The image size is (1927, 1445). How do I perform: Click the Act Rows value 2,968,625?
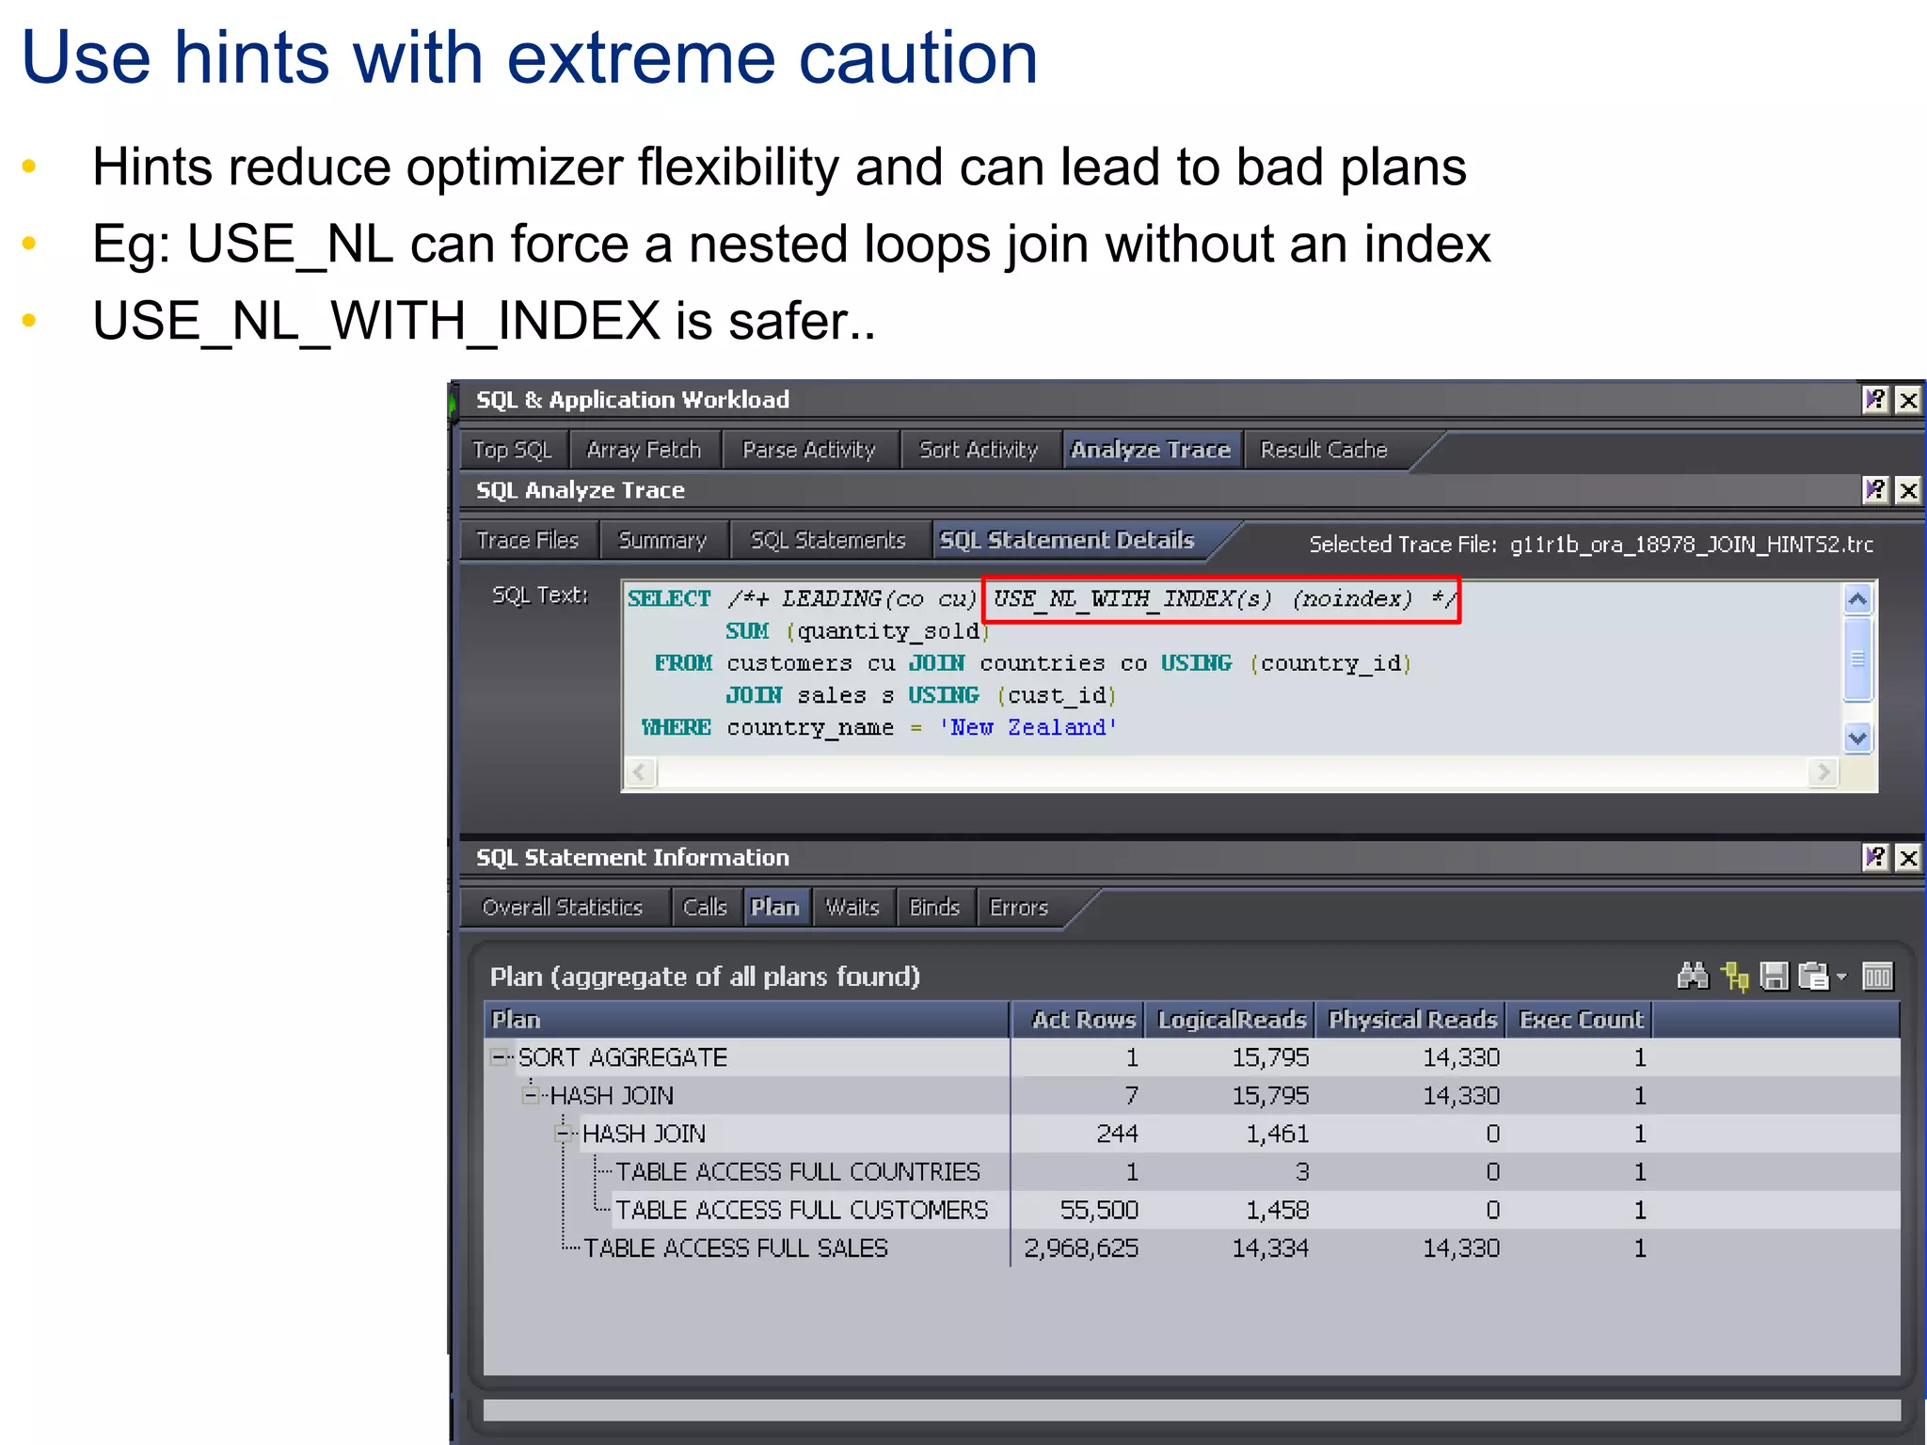pyautogui.click(x=1081, y=1248)
